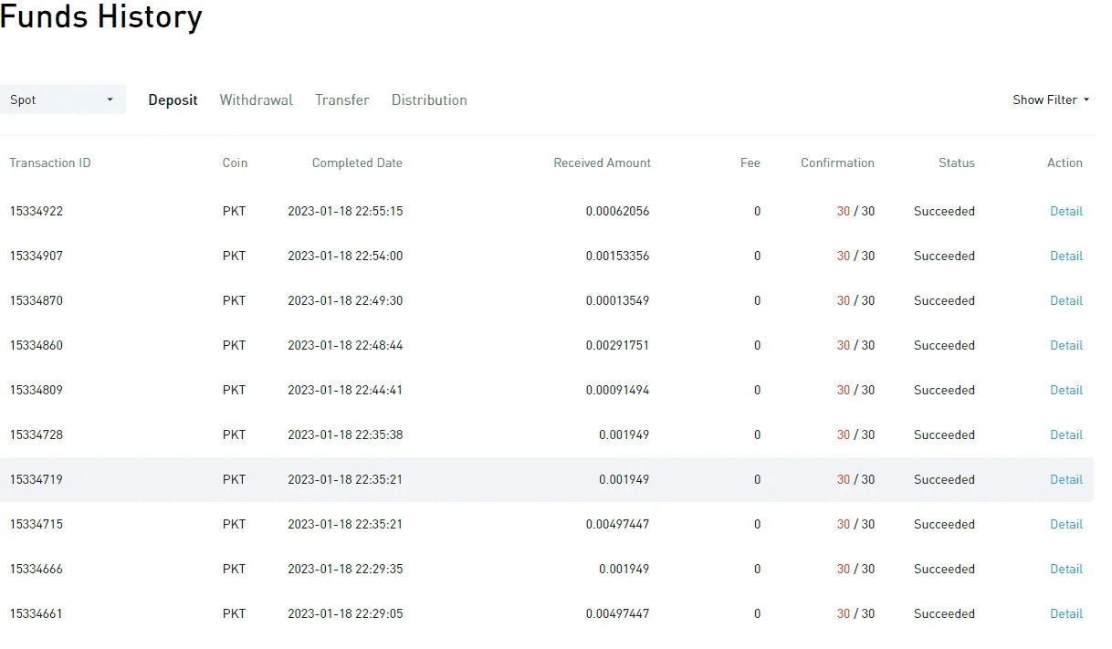Open Detail for transaction 15334719

point(1065,479)
